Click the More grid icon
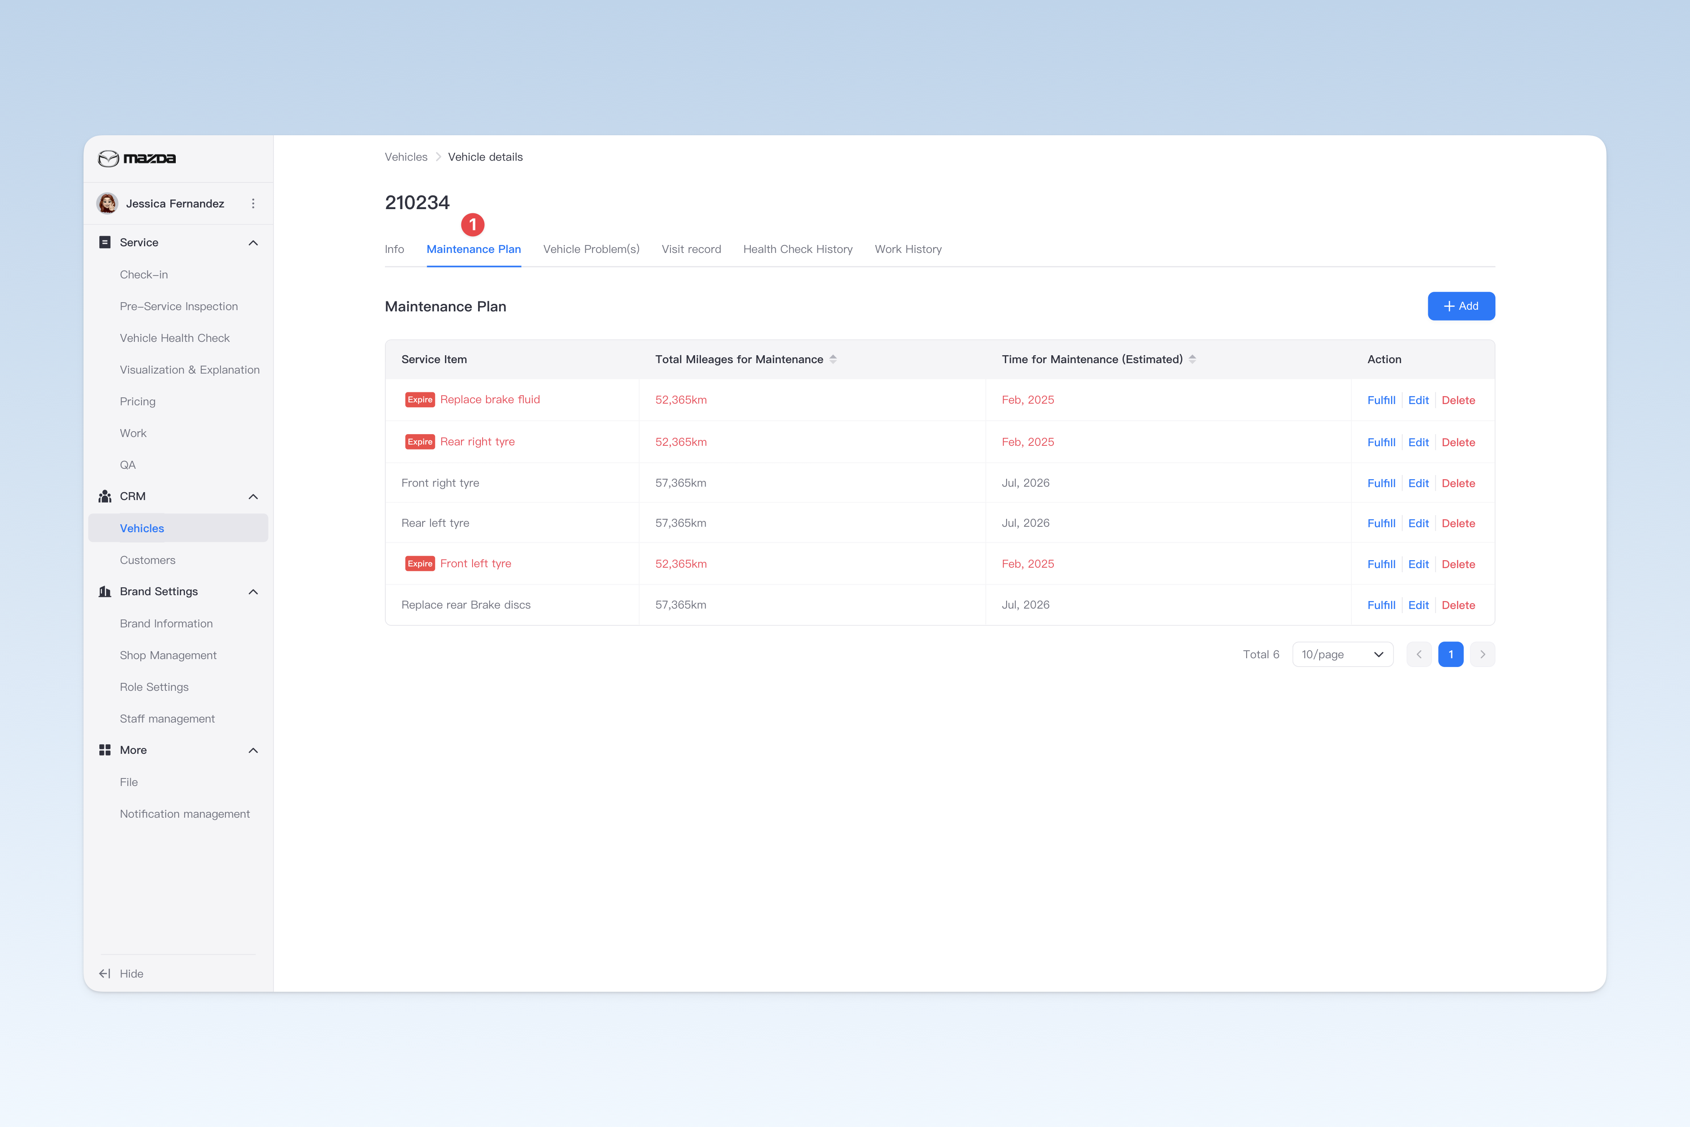The height and width of the screenshot is (1127, 1690). pos(105,750)
